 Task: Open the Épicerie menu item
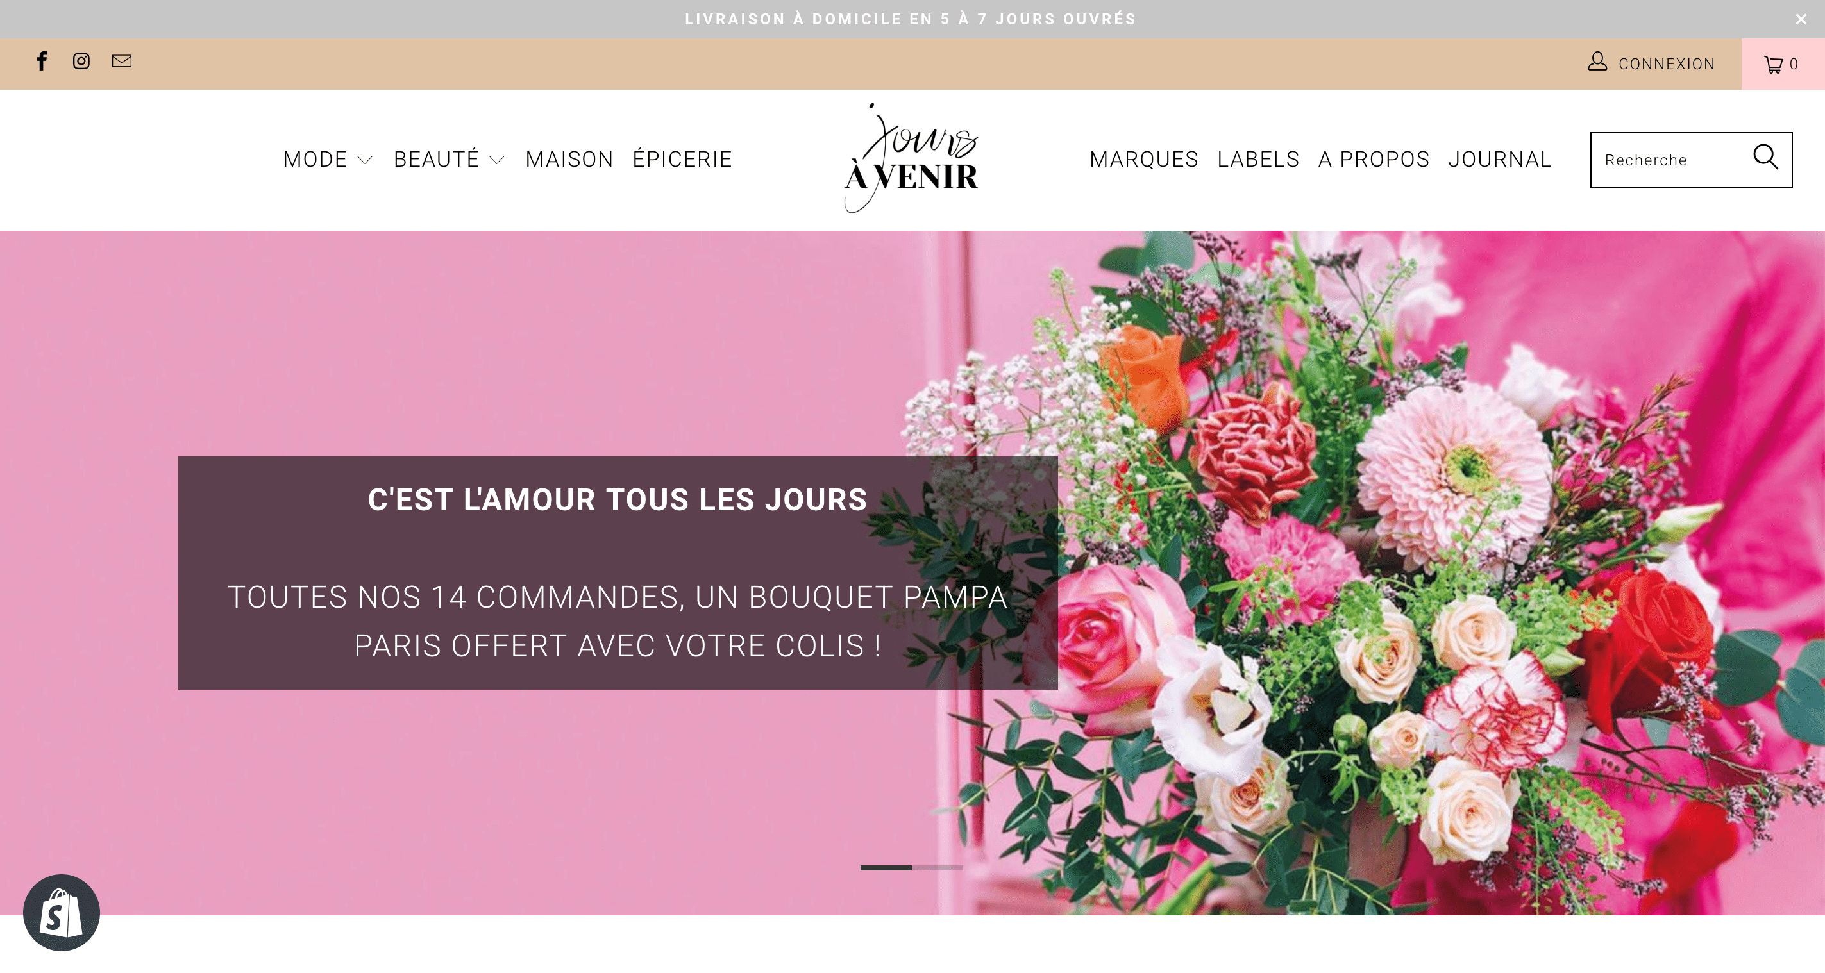coord(682,158)
